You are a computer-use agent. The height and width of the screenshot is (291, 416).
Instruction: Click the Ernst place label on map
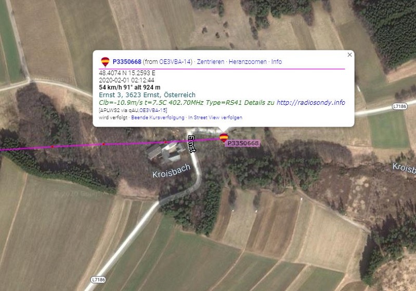(191, 144)
